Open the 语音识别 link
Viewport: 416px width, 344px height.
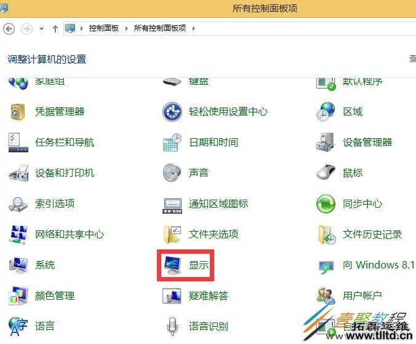[209, 326]
